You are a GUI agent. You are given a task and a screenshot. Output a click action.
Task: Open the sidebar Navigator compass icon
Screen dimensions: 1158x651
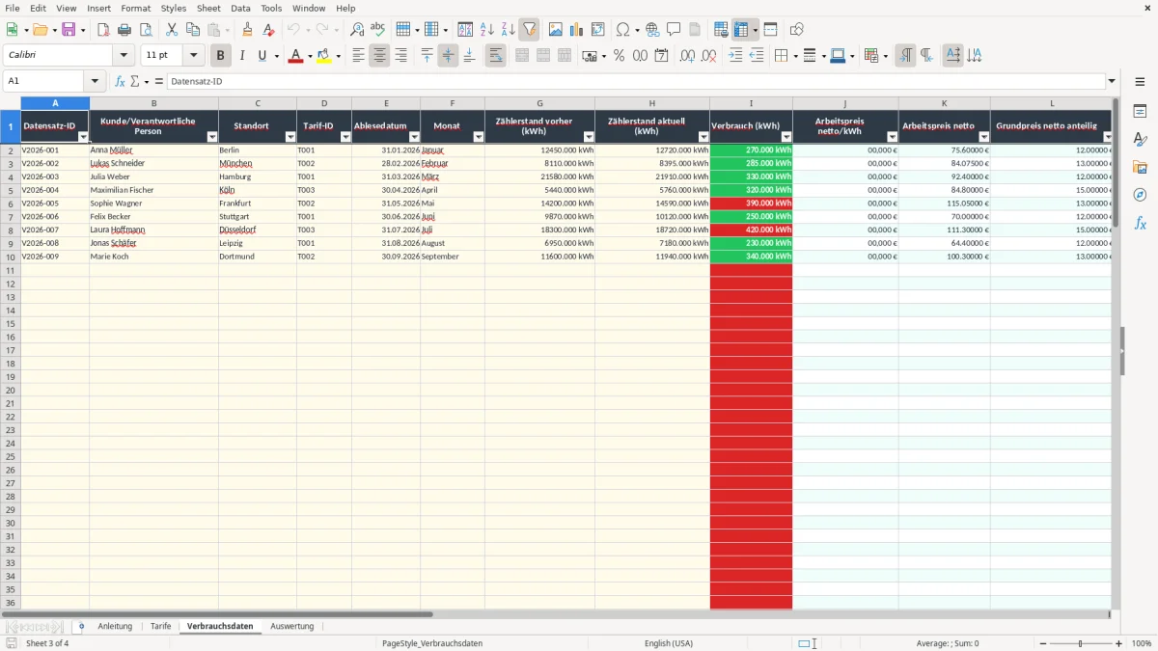pyautogui.click(x=1140, y=195)
